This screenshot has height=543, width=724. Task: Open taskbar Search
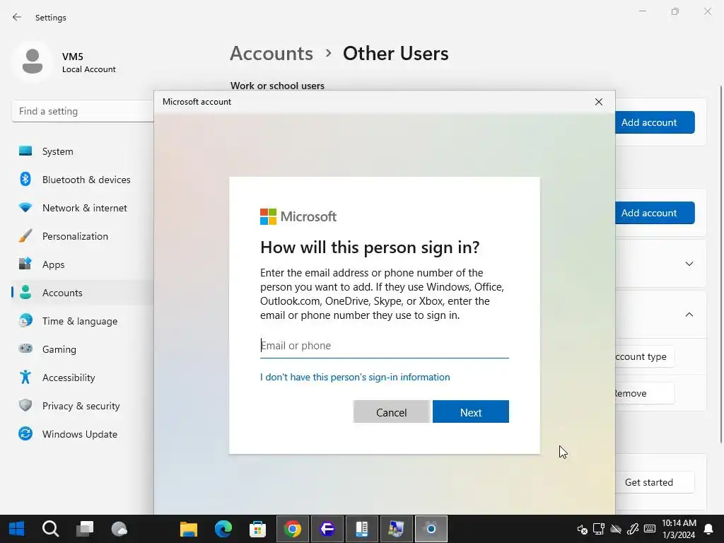click(50, 529)
